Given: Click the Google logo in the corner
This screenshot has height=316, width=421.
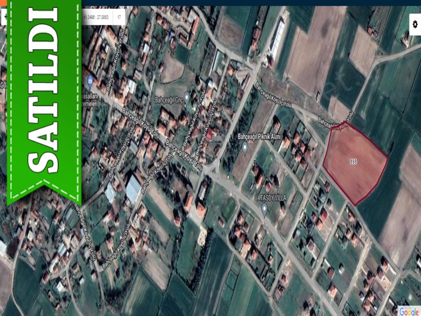Looking at the screenshot, I should (x=408, y=311).
